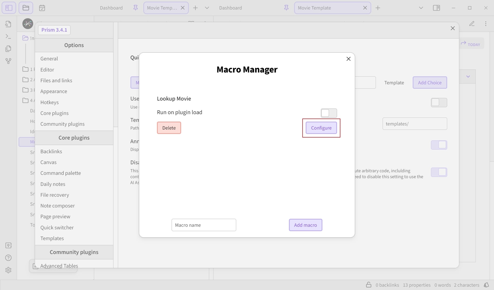Close the left Movie Template tab
This screenshot has width=494, height=290.
coord(183,8)
